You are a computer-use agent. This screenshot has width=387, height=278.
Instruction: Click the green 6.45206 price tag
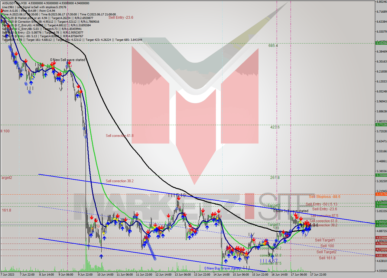point(381,43)
